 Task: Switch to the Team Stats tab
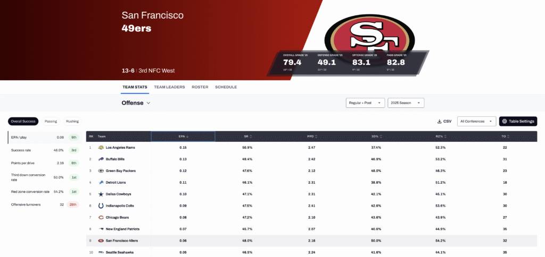[135, 87]
